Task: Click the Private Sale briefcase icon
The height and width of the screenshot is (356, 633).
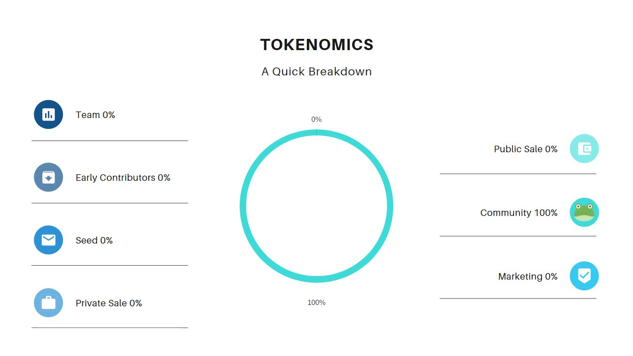Action: (x=48, y=303)
